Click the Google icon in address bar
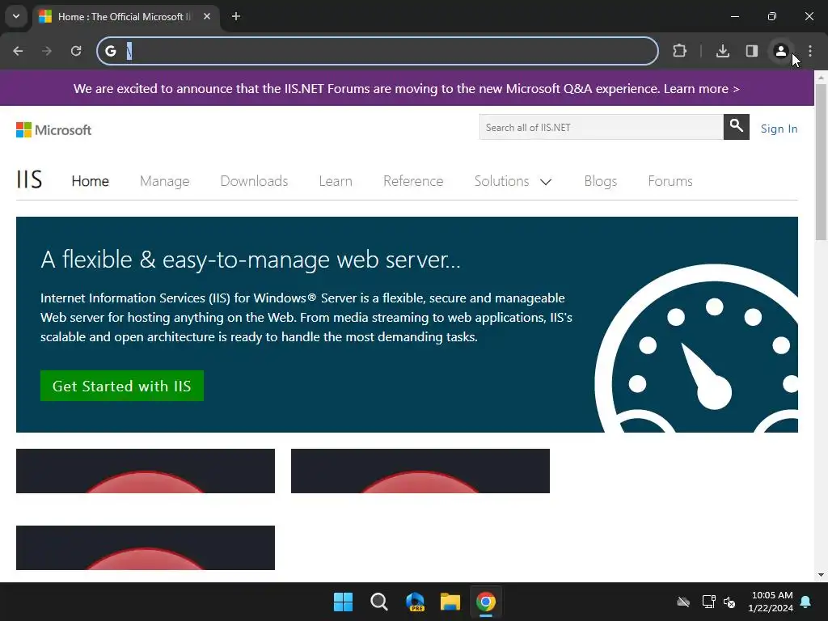The width and height of the screenshot is (828, 621). [x=110, y=51]
